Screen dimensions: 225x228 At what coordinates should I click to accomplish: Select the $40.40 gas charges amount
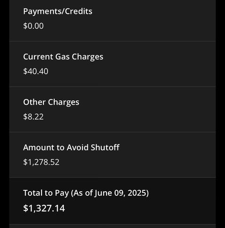pyautogui.click(x=36, y=71)
